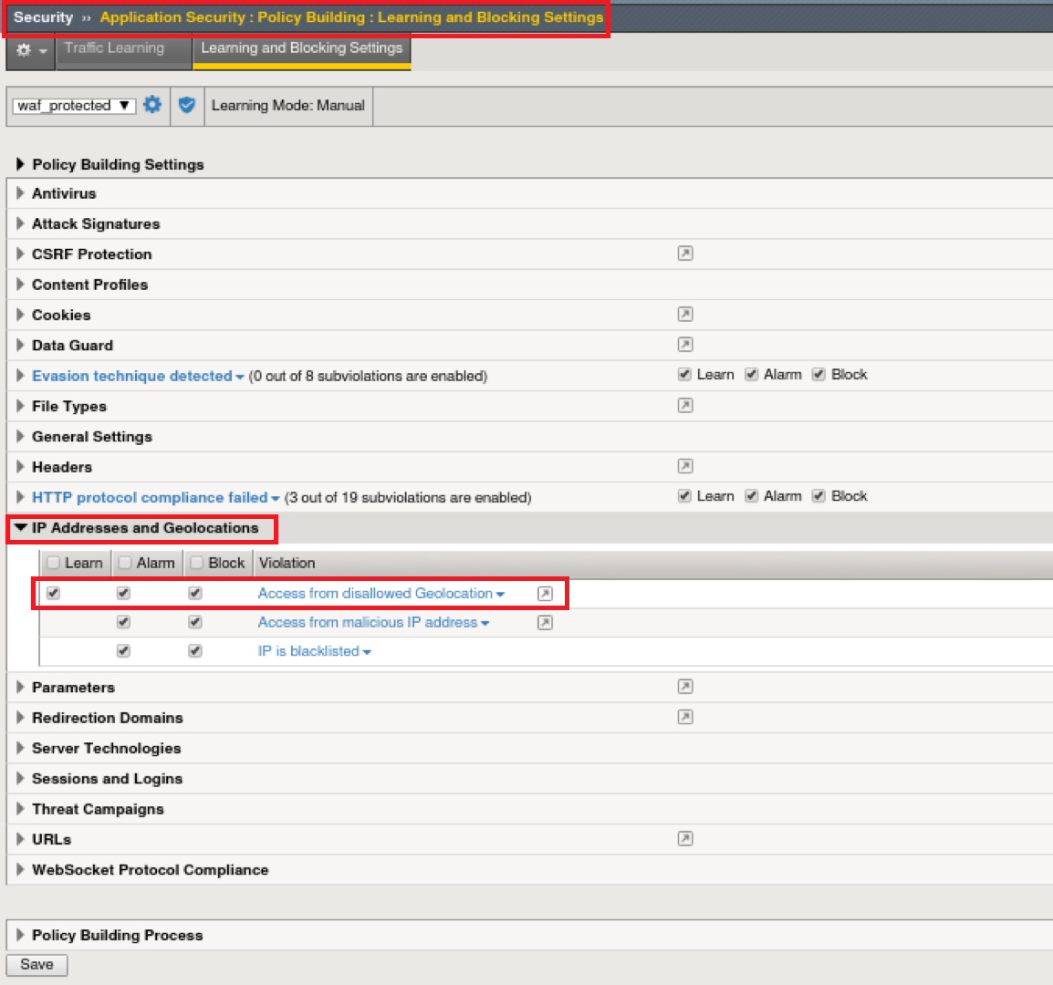The height and width of the screenshot is (985, 1053).
Task: Select the Learning and Blocking Settings tab
Action: pos(301,51)
